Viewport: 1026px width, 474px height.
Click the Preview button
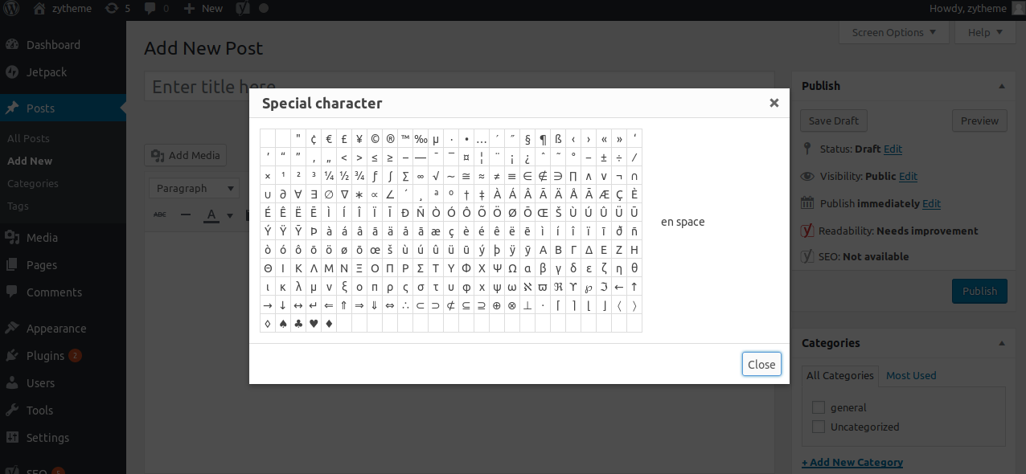[979, 121]
